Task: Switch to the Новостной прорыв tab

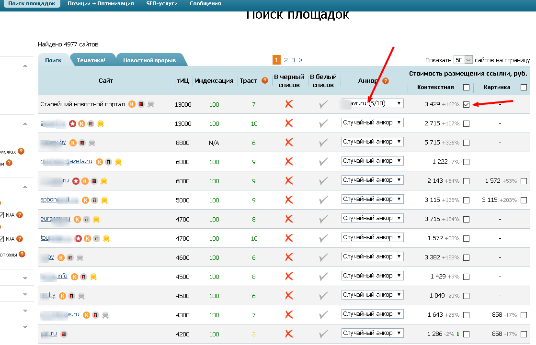Action: pos(149,60)
